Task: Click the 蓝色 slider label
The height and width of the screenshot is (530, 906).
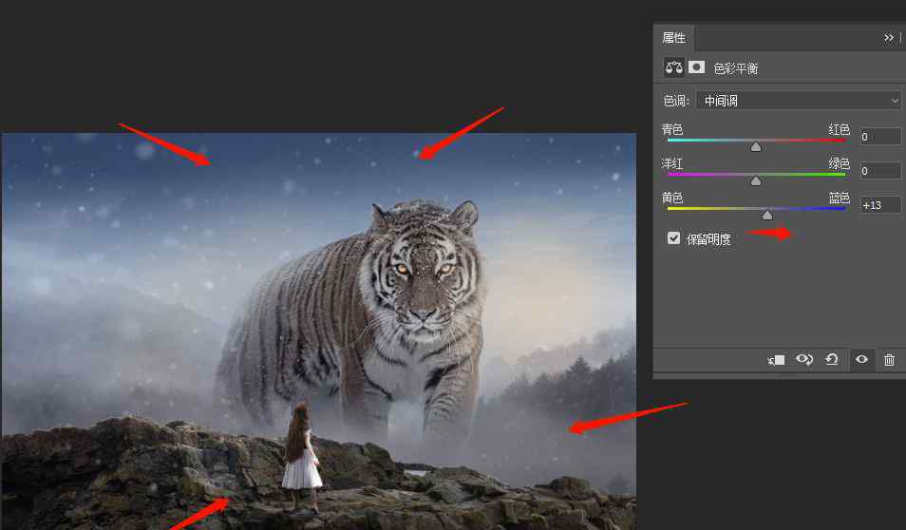Action: click(x=839, y=198)
